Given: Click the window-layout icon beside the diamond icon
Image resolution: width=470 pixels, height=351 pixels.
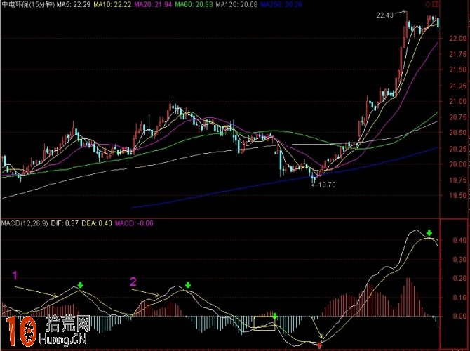Looking at the screenshot, I should (x=436, y=4).
